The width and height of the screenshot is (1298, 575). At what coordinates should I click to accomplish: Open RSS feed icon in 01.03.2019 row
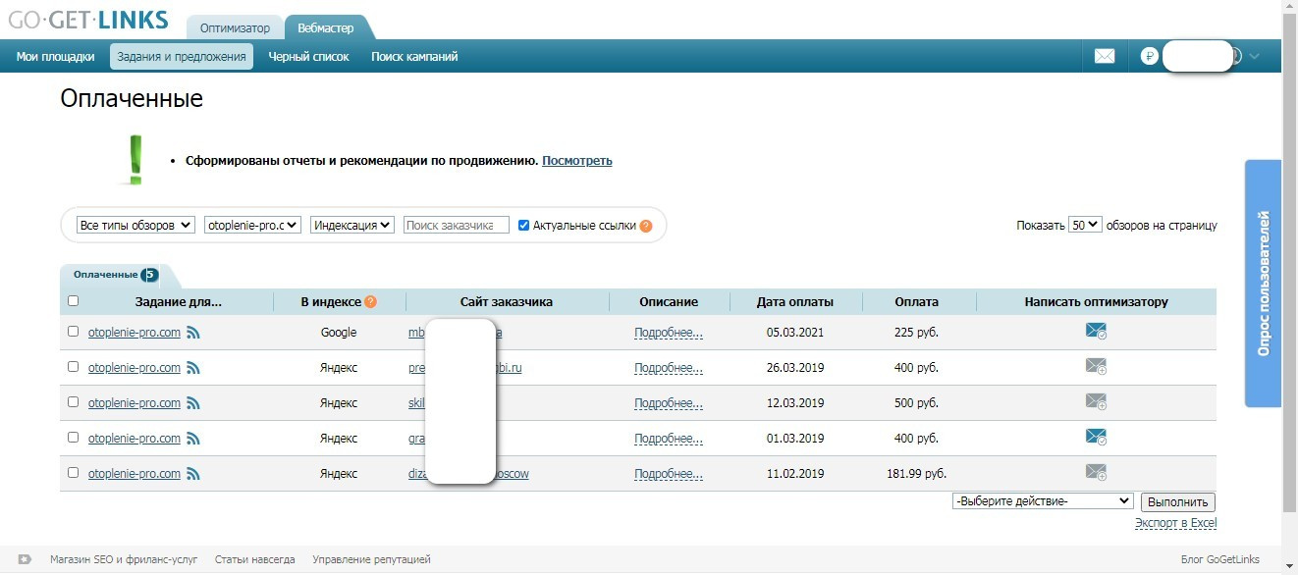(193, 439)
